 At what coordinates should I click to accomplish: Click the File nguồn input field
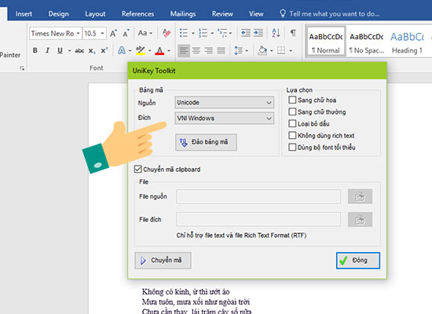coord(258,196)
